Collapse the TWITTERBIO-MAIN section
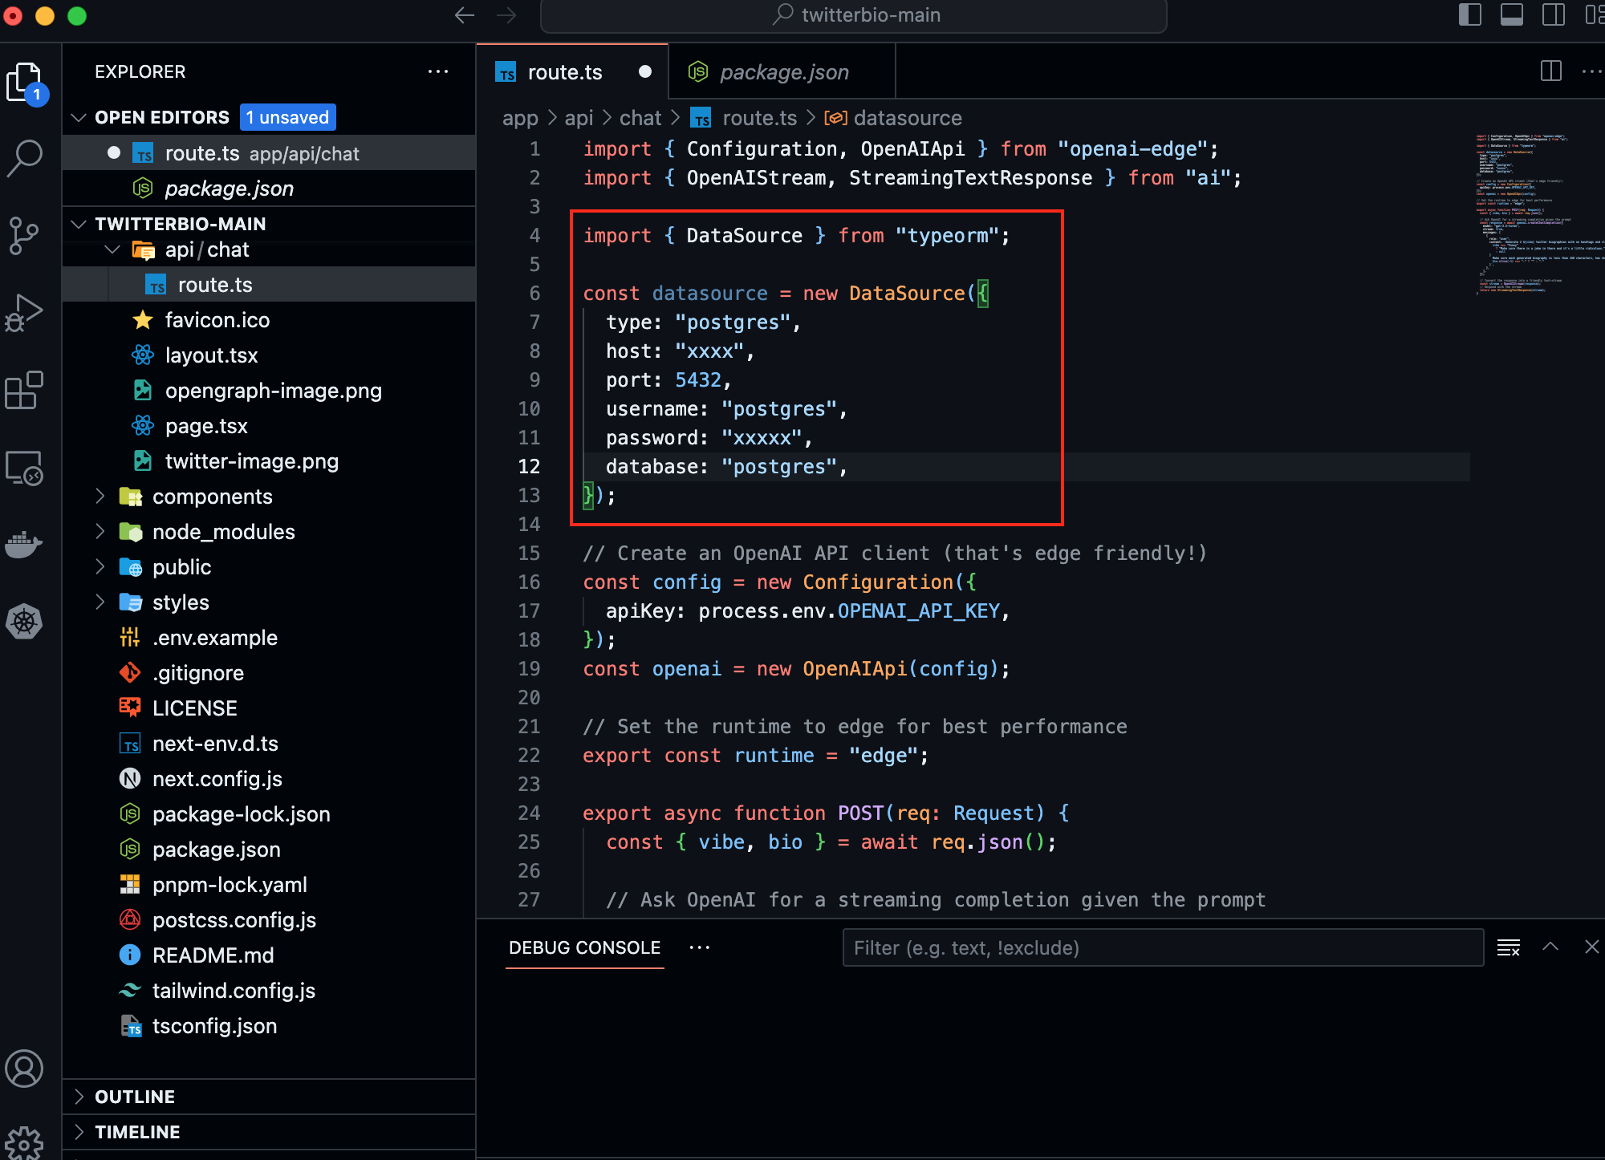This screenshot has height=1160, width=1605. (x=79, y=224)
